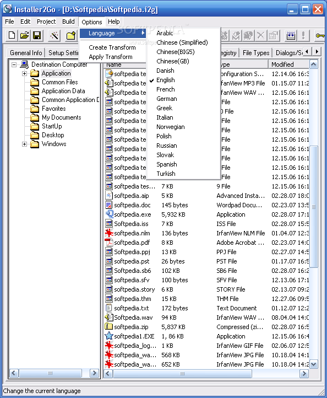This screenshot has width=327, height=398.
Task: Select the My Documents tree folder
Action: (61, 117)
